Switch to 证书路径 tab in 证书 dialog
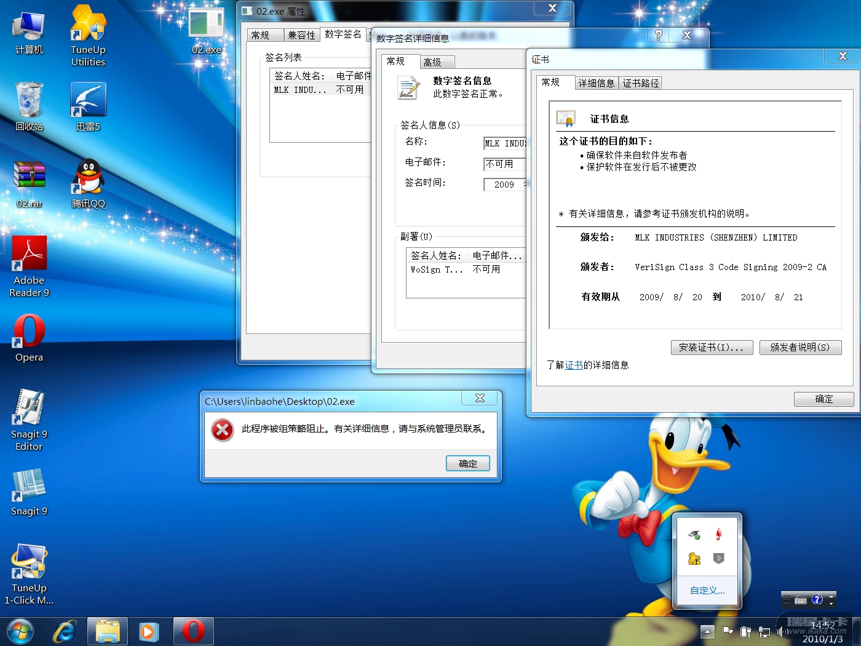 641,83
